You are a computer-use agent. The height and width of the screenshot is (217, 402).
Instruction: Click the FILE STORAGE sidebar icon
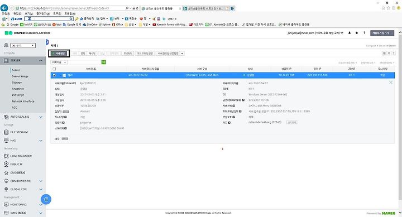coord(6,132)
